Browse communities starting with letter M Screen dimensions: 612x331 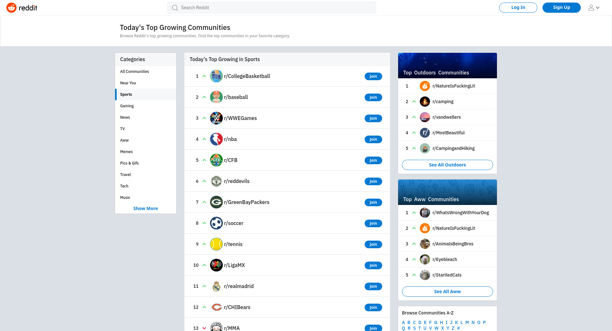click(467, 322)
